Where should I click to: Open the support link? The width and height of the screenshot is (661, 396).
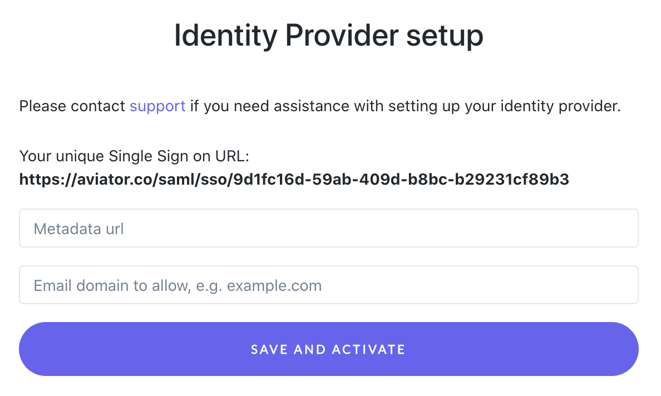[x=157, y=106]
